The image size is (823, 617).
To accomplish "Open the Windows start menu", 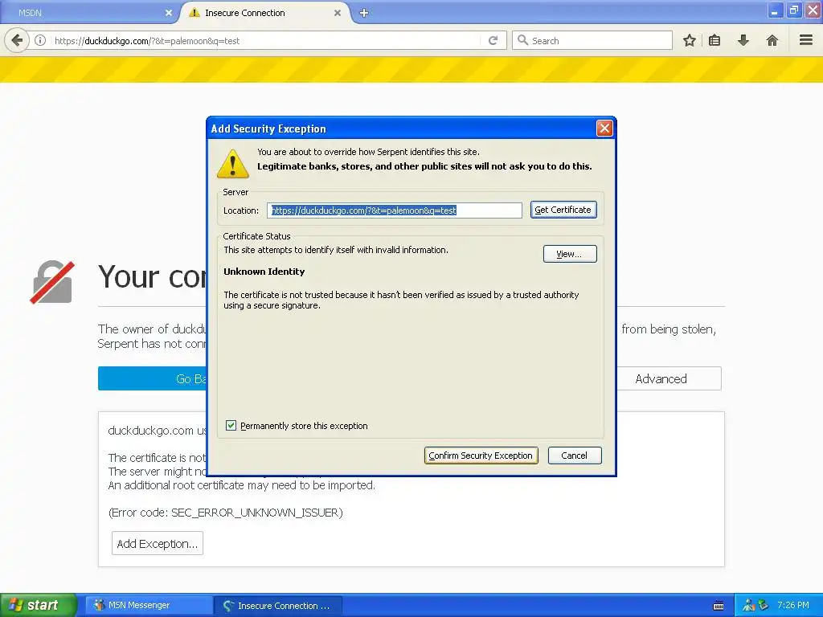I will [x=38, y=606].
